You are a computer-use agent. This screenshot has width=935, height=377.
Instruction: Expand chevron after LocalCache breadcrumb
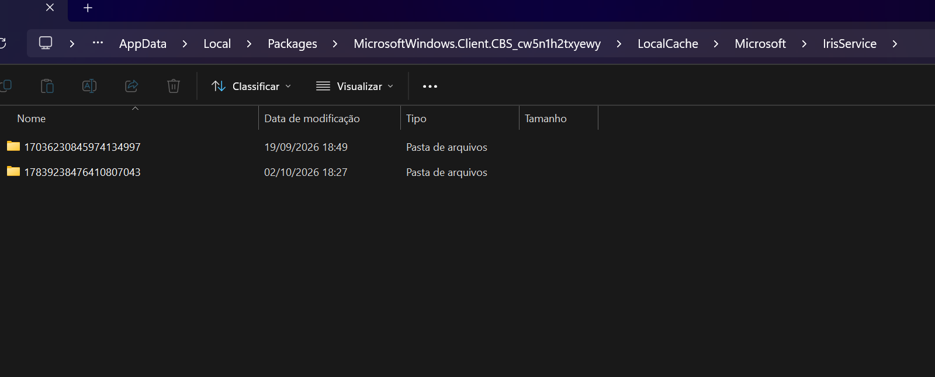click(716, 44)
